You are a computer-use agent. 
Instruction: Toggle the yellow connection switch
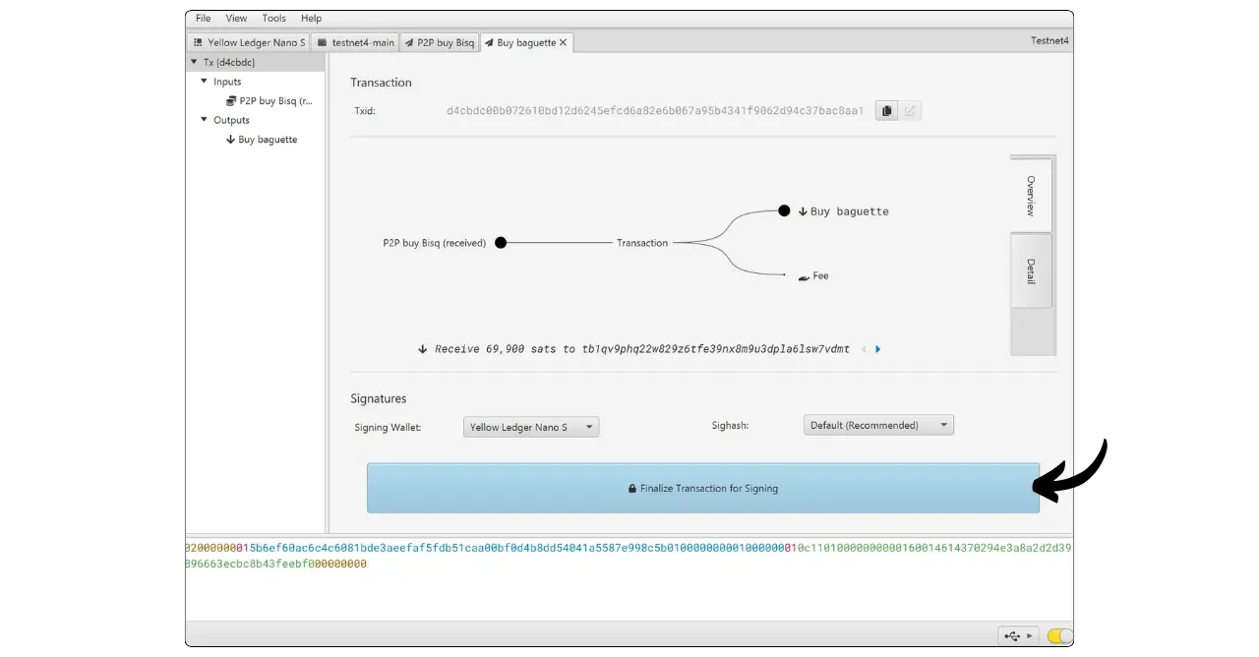[1059, 635]
